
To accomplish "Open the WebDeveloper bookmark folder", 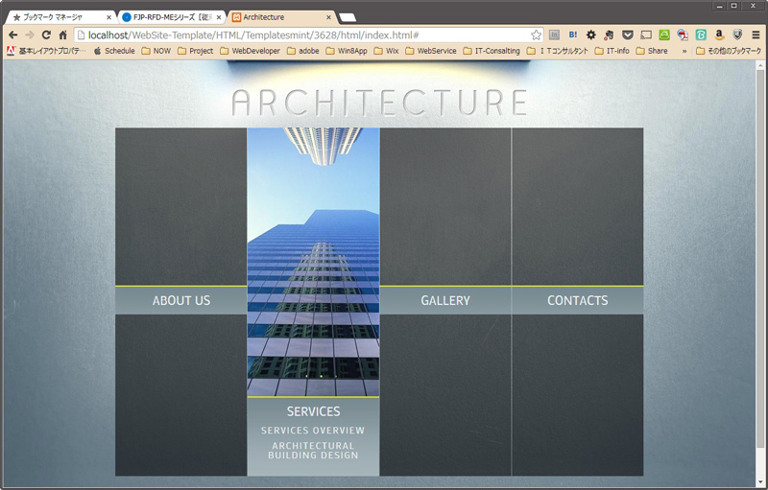I will pos(250,51).
